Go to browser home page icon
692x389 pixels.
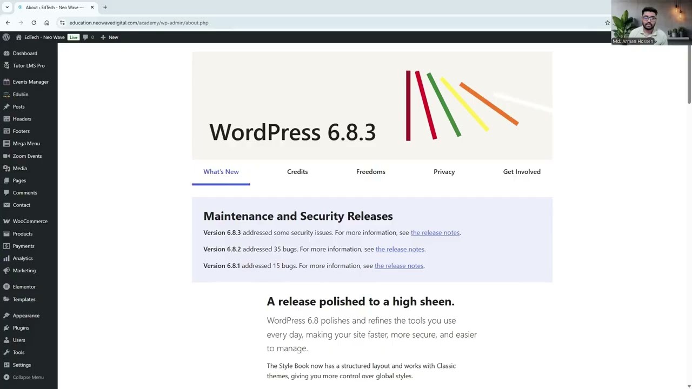46,23
